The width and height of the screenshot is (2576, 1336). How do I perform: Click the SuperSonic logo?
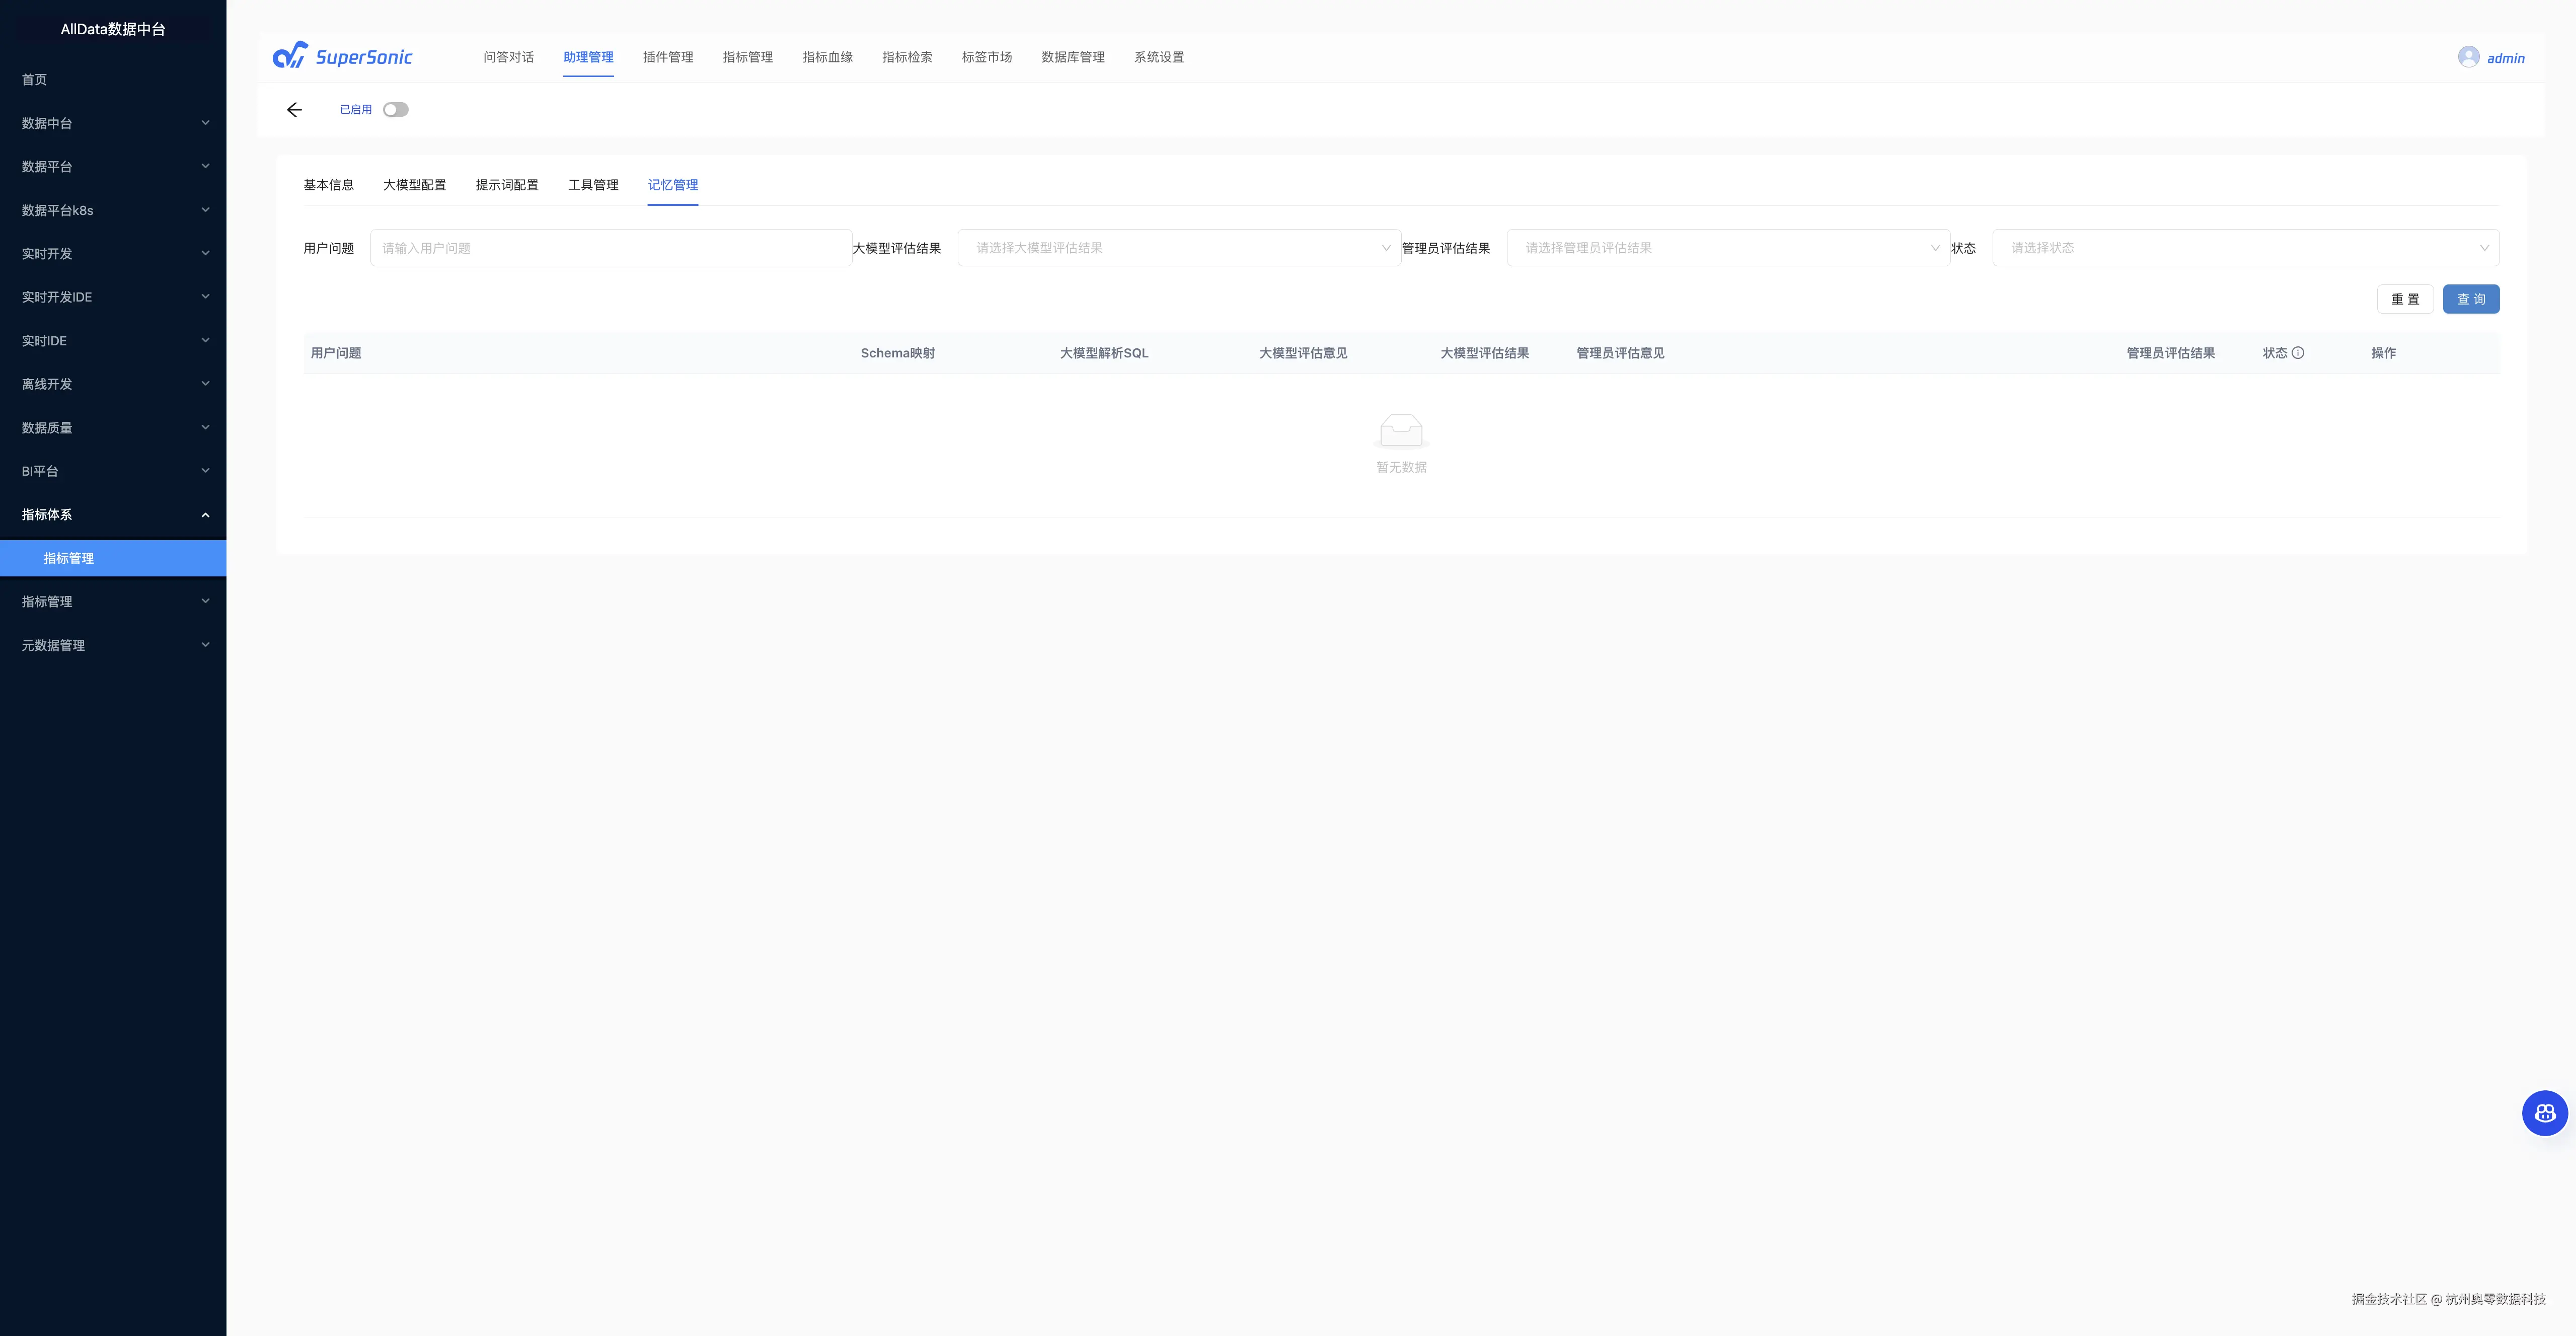coord(343,56)
